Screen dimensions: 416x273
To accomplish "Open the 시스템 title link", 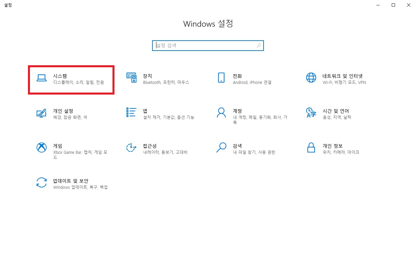I will click(60, 76).
